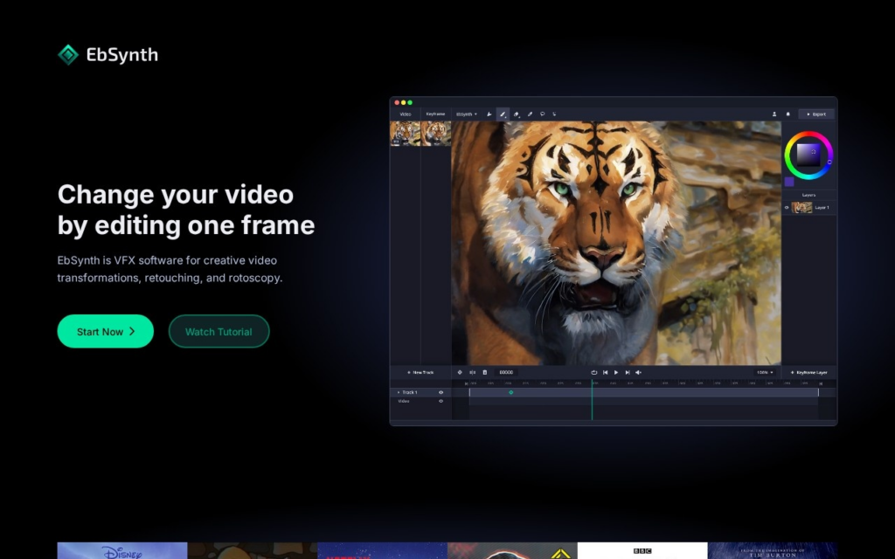This screenshot has width=895, height=559.
Task: Click the Export button
Action: 816,114
